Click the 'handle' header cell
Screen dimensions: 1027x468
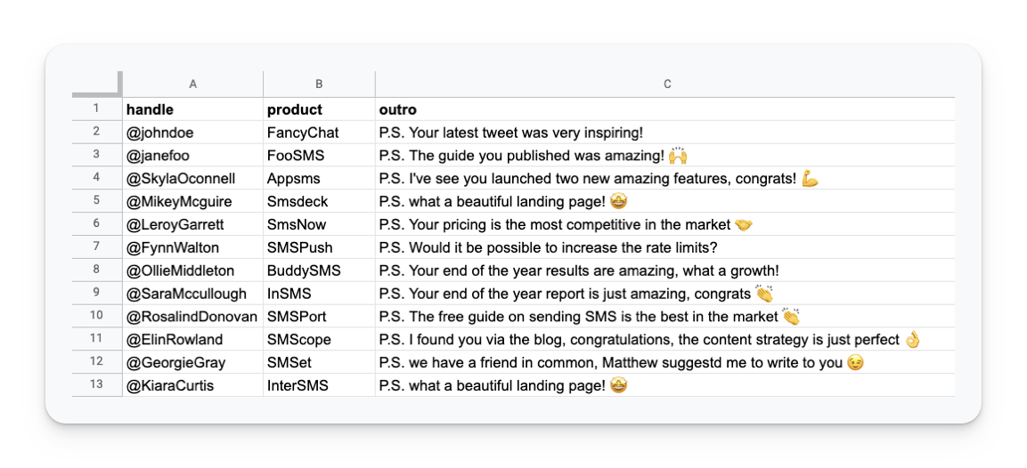coord(192,109)
